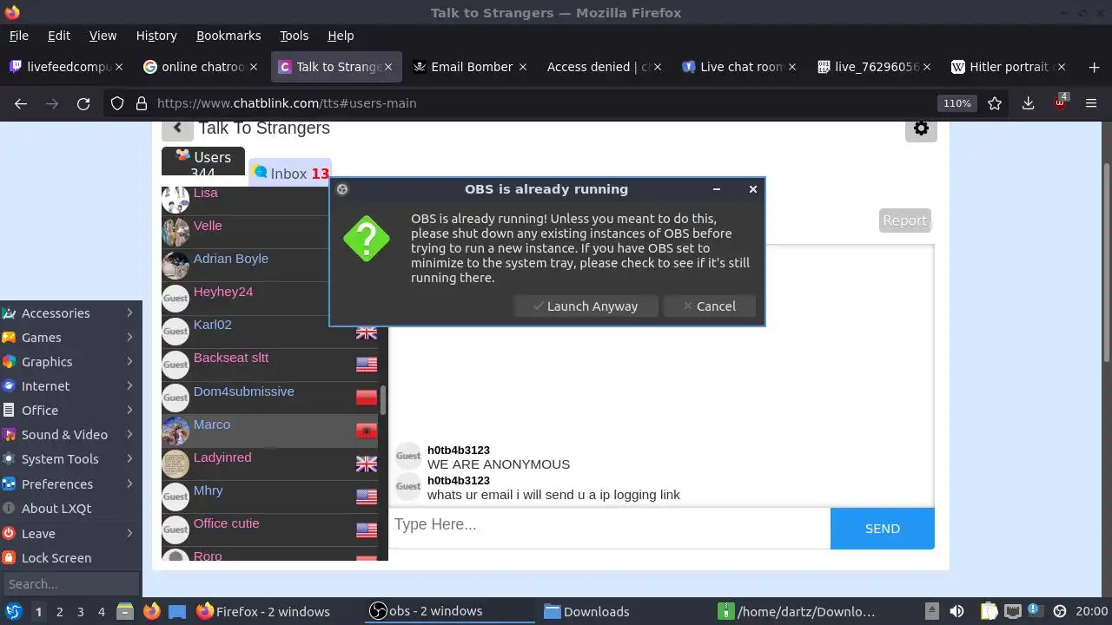Expand the System Tools category

click(x=69, y=459)
